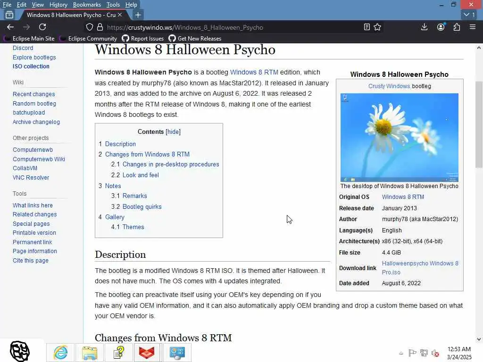Screen dimensions: 483x362
Task: Open the History menu
Action: pos(58,5)
